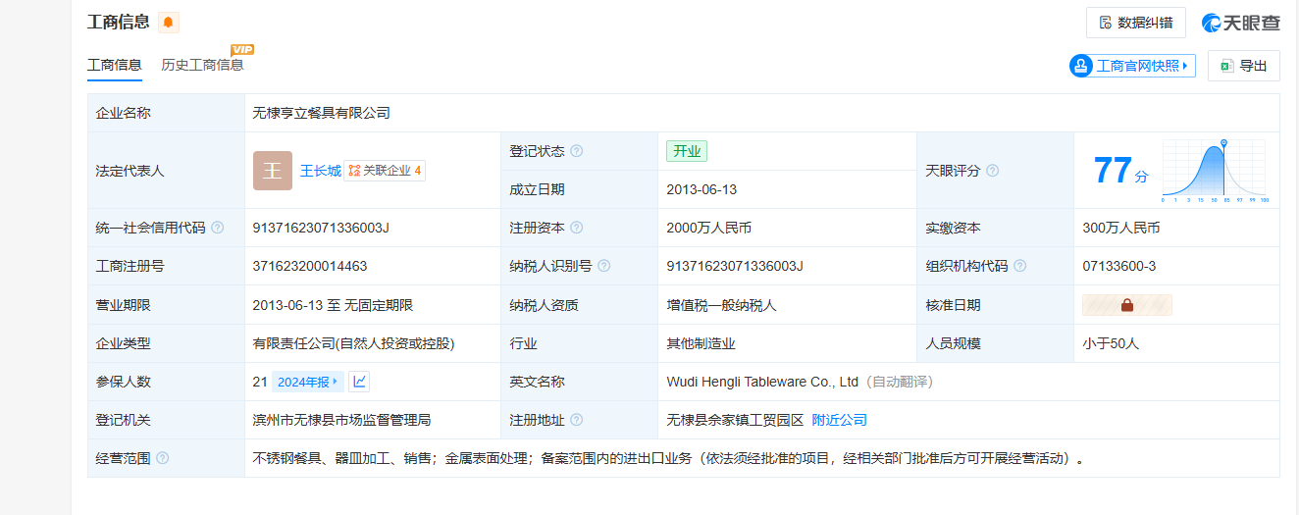Click the 经营范围 business scope description text

tap(667, 458)
